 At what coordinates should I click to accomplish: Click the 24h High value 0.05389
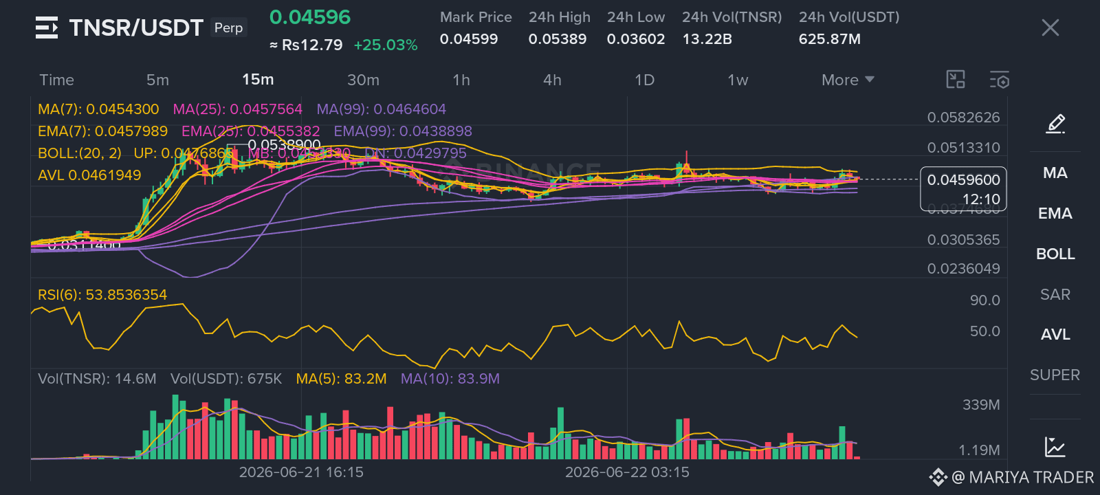coord(558,39)
